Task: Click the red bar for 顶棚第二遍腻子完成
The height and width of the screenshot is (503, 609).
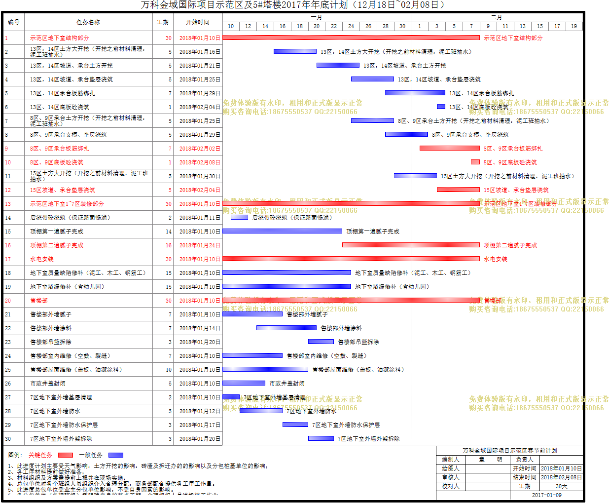Action: pos(411,245)
